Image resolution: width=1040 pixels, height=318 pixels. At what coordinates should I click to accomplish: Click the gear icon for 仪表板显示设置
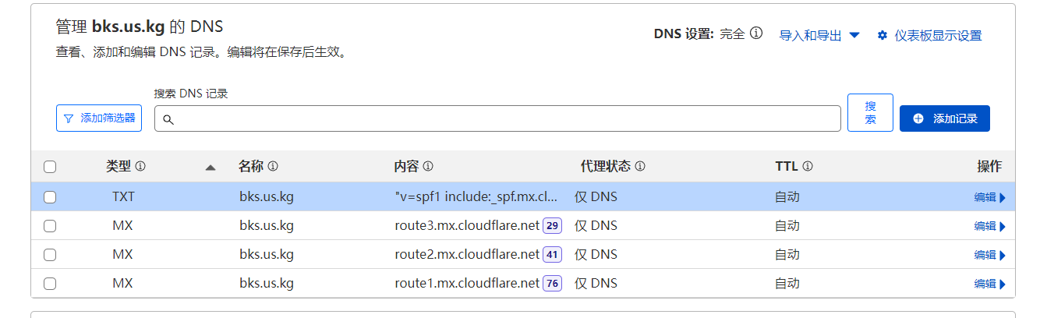click(x=883, y=35)
